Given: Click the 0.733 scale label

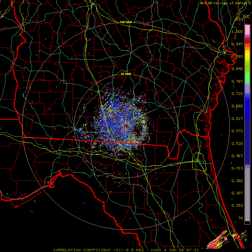Looking at the screenshot, I should tap(237, 94).
